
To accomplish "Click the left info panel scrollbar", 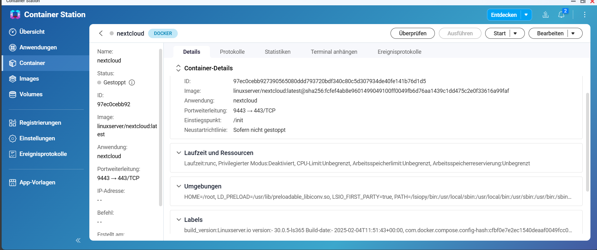I will point(161,127).
